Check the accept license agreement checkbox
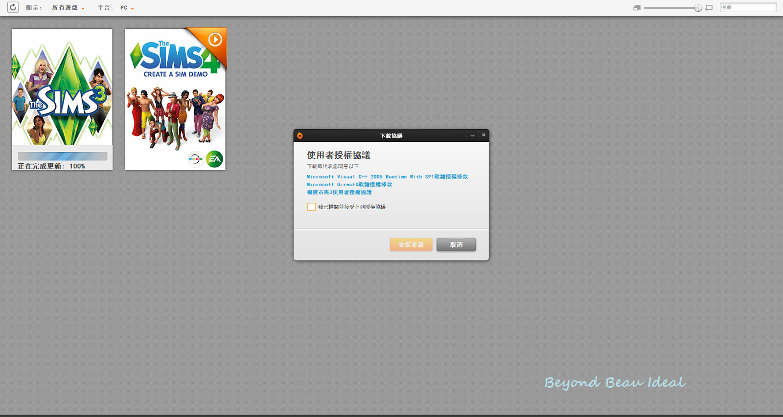This screenshot has height=417, width=783. point(311,207)
